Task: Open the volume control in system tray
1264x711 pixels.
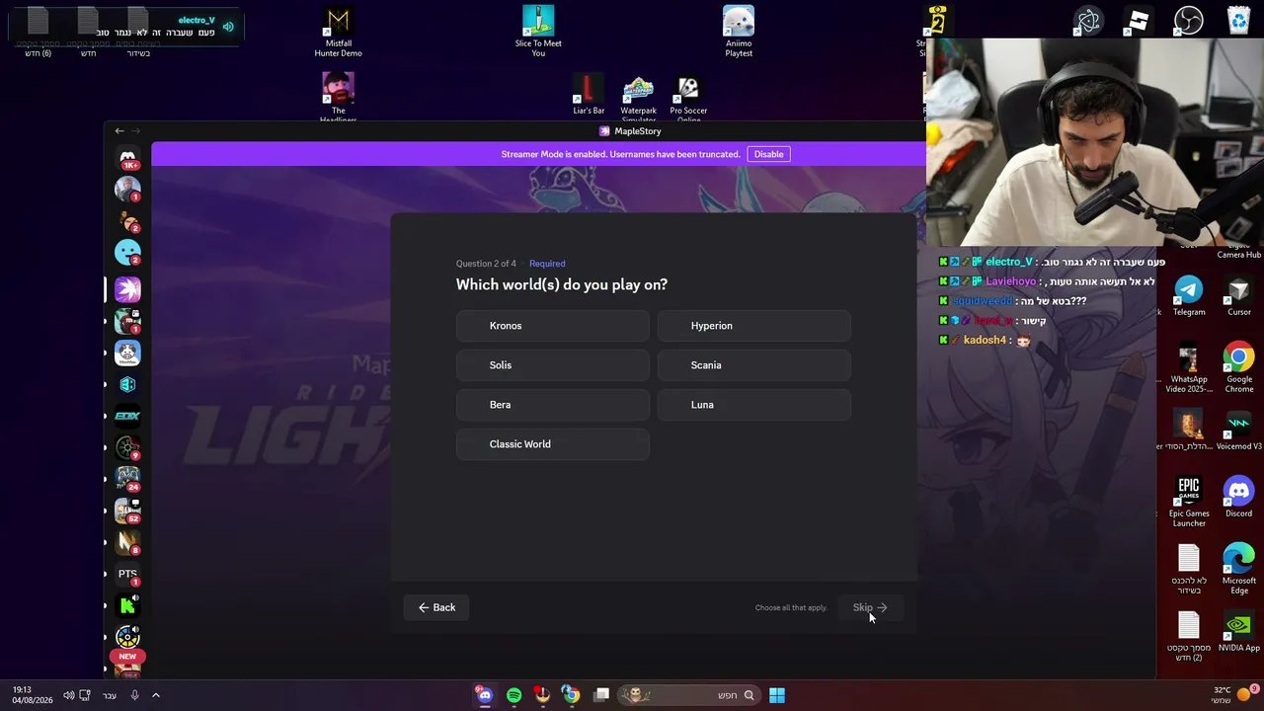Action: pyautogui.click(x=68, y=695)
